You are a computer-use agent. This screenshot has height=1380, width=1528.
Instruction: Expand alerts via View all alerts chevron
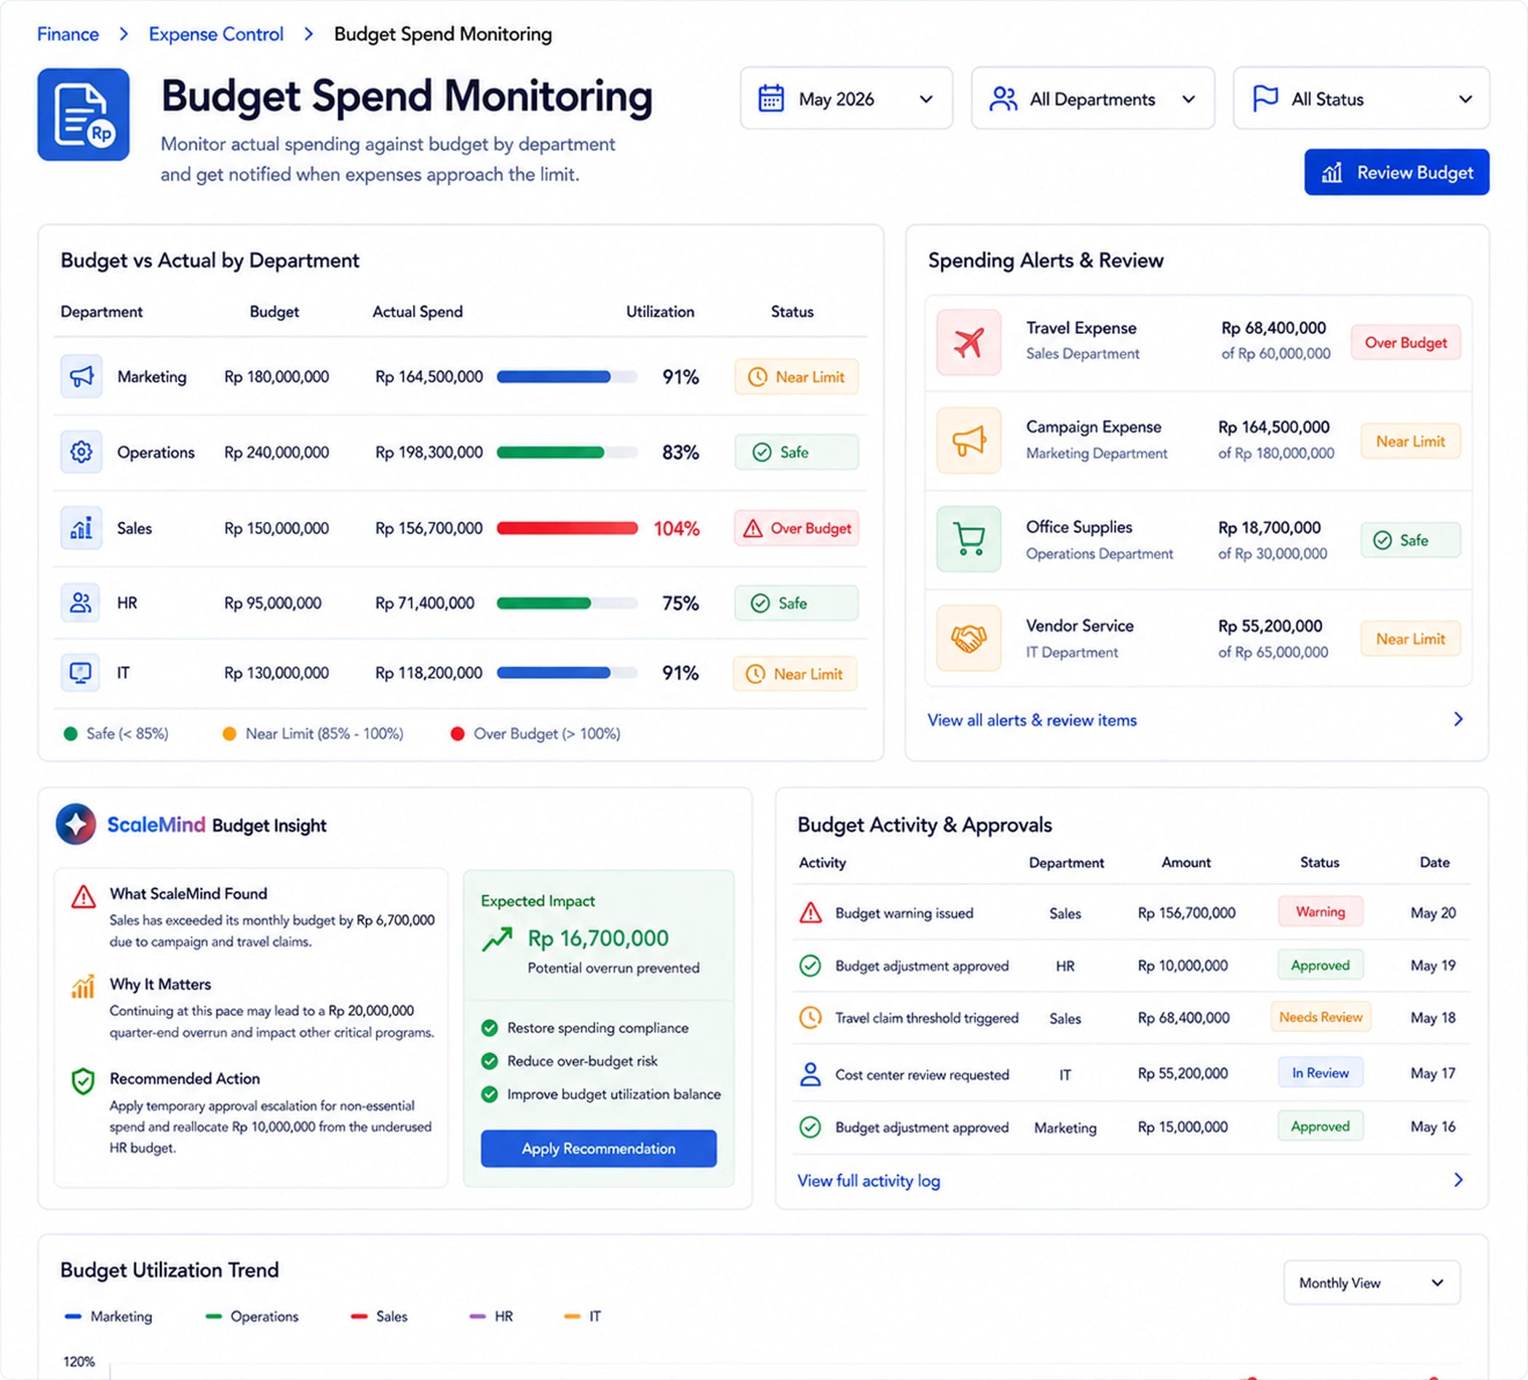pos(1458,719)
